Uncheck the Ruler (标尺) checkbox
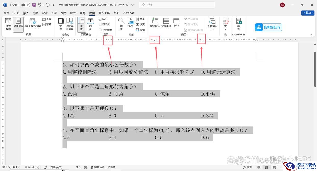 (100, 19)
